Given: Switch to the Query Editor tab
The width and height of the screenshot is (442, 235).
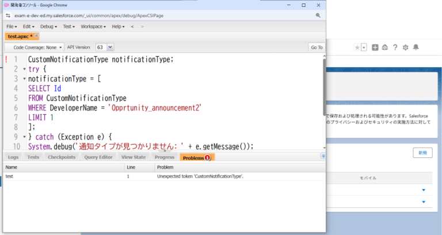Looking at the screenshot, I should click(98, 157).
